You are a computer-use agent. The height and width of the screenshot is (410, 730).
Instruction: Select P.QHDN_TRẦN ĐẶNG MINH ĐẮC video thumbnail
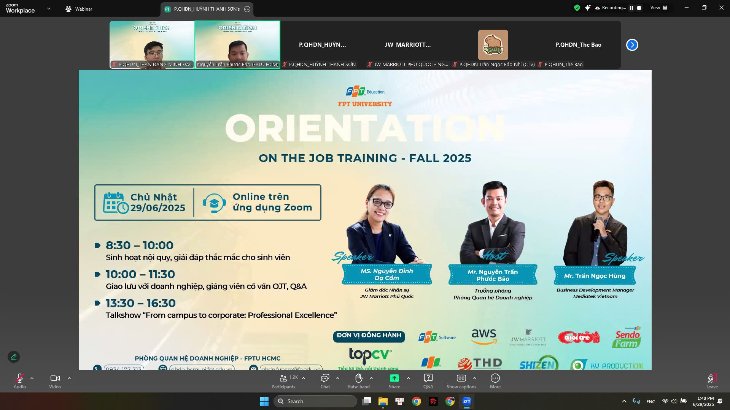(x=152, y=44)
